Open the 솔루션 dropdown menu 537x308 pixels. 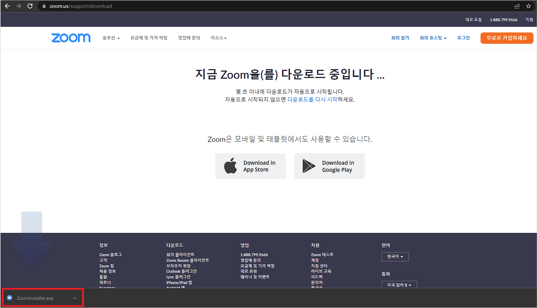click(x=111, y=38)
